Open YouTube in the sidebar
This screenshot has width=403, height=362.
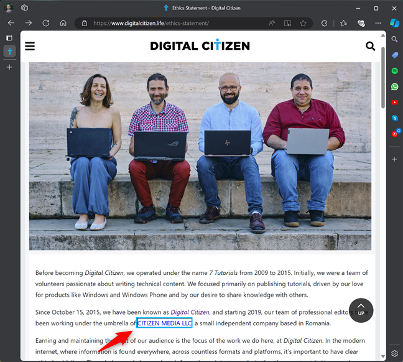(x=395, y=103)
